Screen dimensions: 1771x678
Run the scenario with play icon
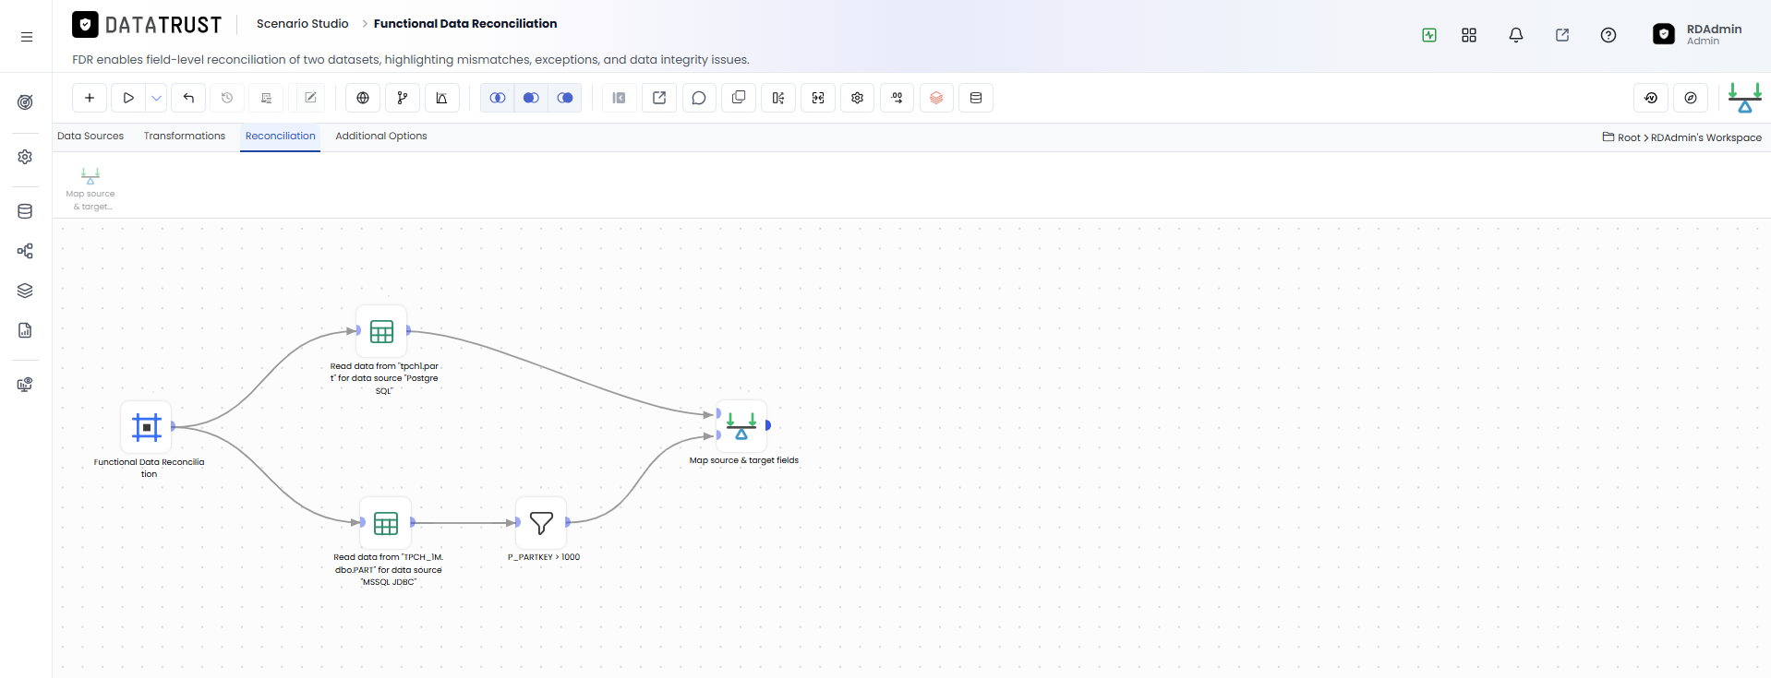(128, 98)
